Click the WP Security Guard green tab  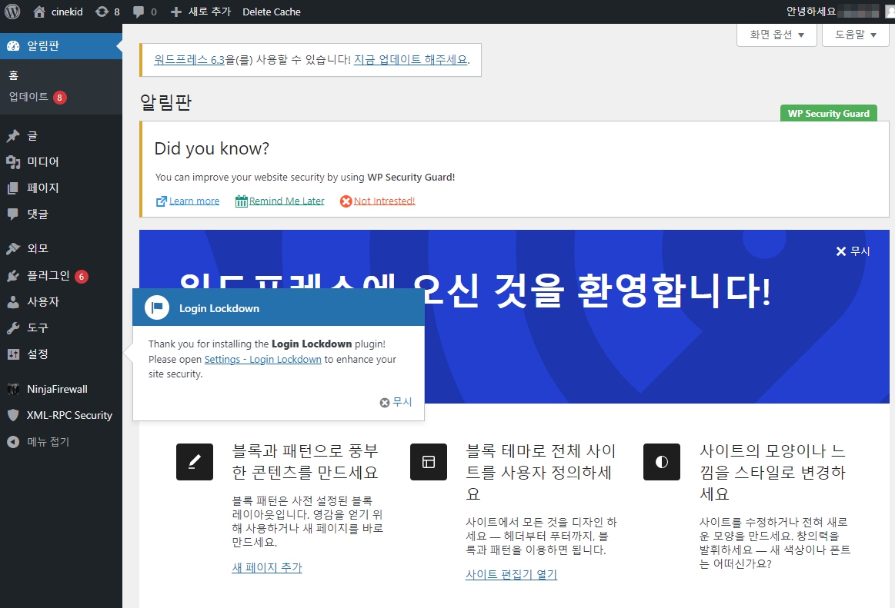pos(828,114)
